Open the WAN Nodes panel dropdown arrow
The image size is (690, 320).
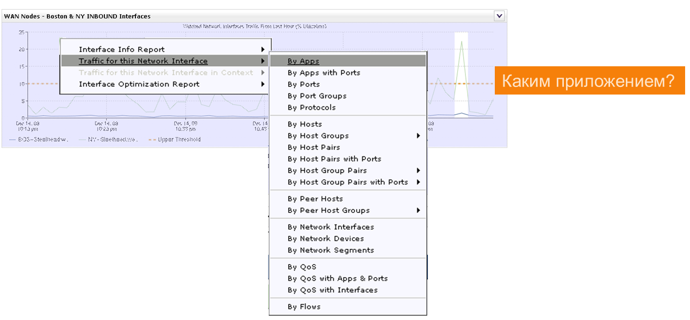(x=499, y=16)
